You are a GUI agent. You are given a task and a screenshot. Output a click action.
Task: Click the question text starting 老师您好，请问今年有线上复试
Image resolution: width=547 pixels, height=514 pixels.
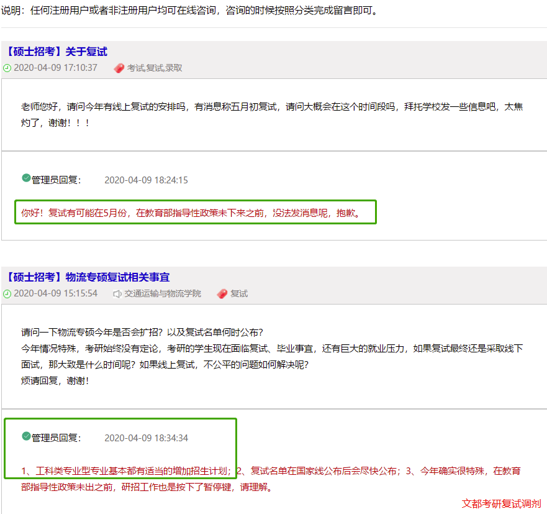pos(272,115)
